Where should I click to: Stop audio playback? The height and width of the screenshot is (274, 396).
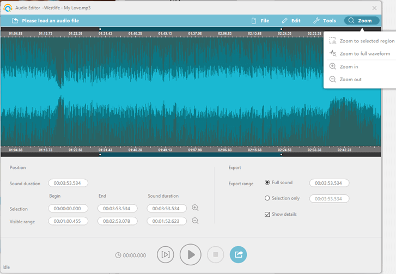pyautogui.click(x=216, y=254)
